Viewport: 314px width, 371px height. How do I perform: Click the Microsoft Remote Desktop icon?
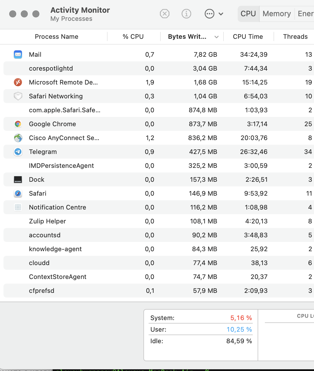pos(18,82)
